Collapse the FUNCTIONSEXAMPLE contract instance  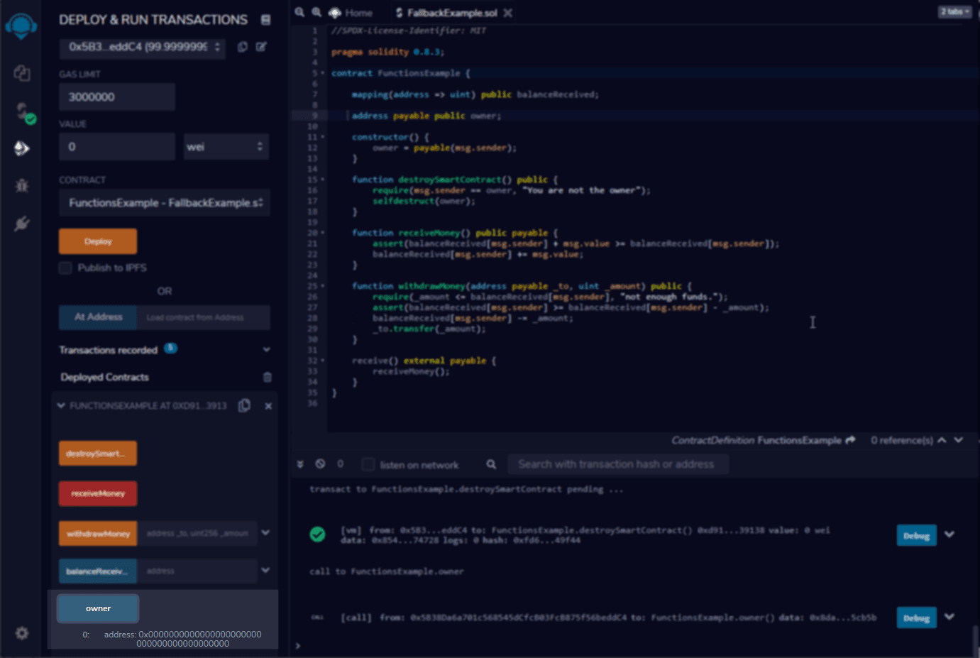(x=61, y=405)
